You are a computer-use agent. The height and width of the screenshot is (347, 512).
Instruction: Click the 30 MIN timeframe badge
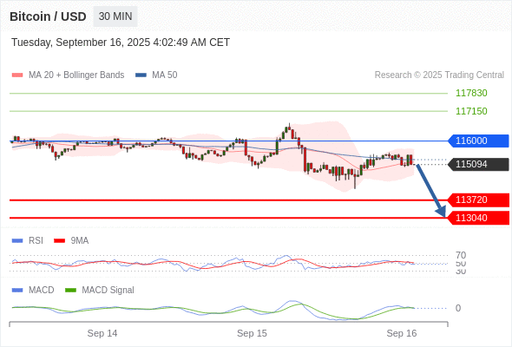(115, 16)
